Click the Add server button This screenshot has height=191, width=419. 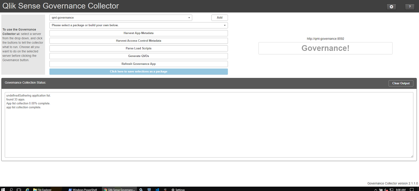220,18
